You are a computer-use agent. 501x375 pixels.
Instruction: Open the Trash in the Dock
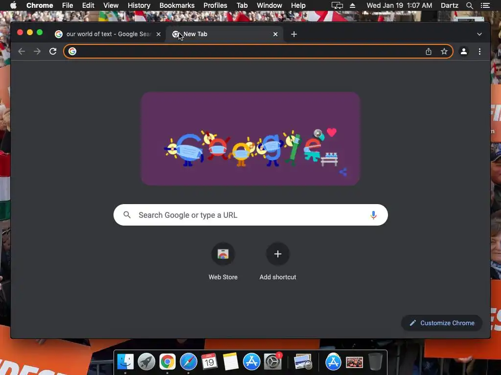pos(375,362)
